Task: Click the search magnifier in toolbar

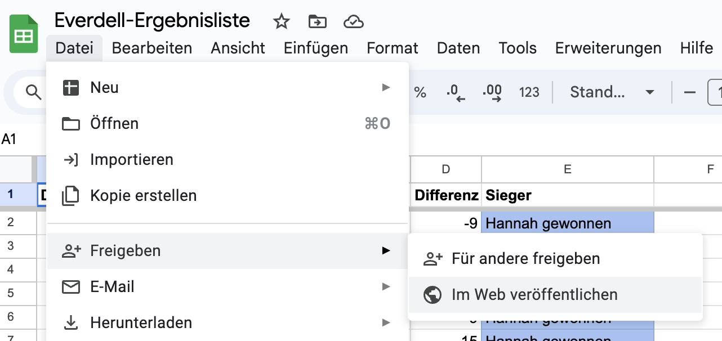Action: (x=34, y=92)
